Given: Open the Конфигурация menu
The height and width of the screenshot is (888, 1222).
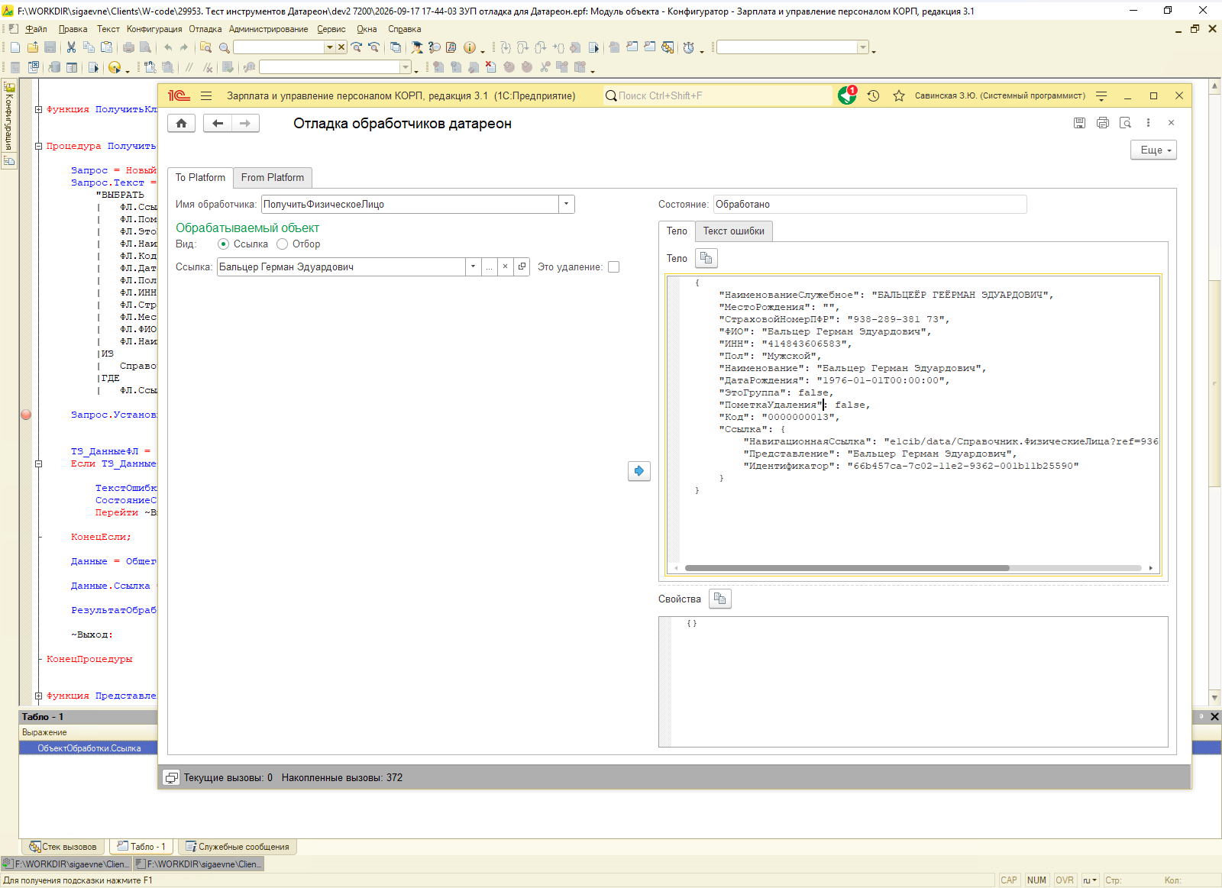Looking at the screenshot, I should pos(154,29).
